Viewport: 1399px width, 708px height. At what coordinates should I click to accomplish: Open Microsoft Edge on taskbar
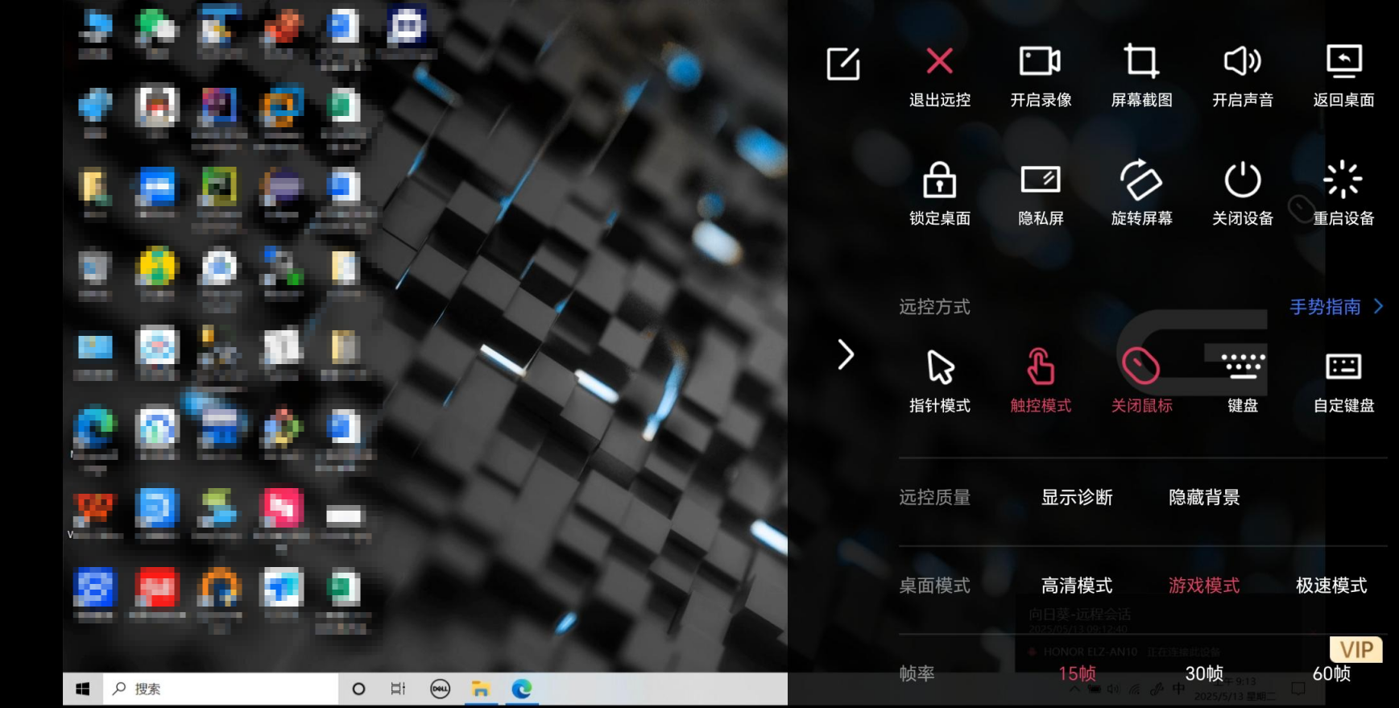(x=522, y=689)
